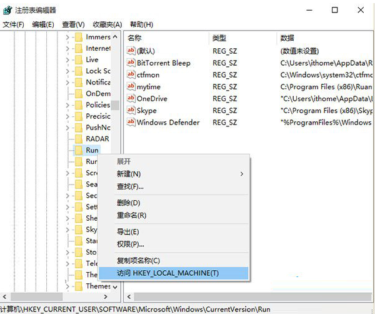Select the BitTorrent Bleep string value icon

pyautogui.click(x=131, y=63)
